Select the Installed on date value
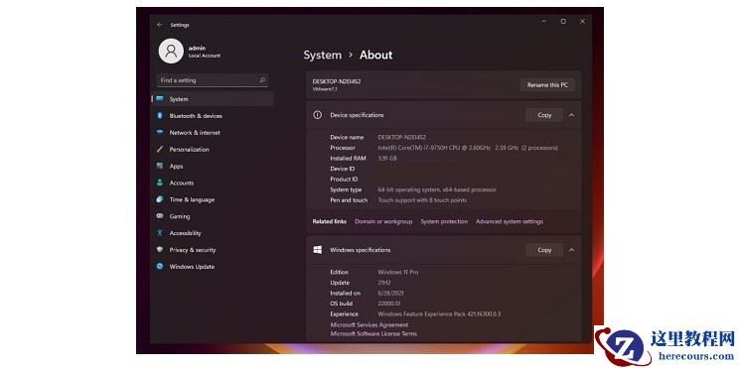The width and height of the screenshot is (740, 368). tap(390, 293)
